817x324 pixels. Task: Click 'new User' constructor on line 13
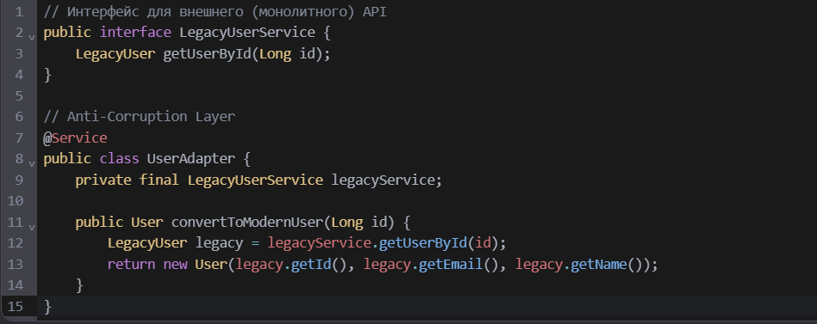pyautogui.click(x=195, y=264)
